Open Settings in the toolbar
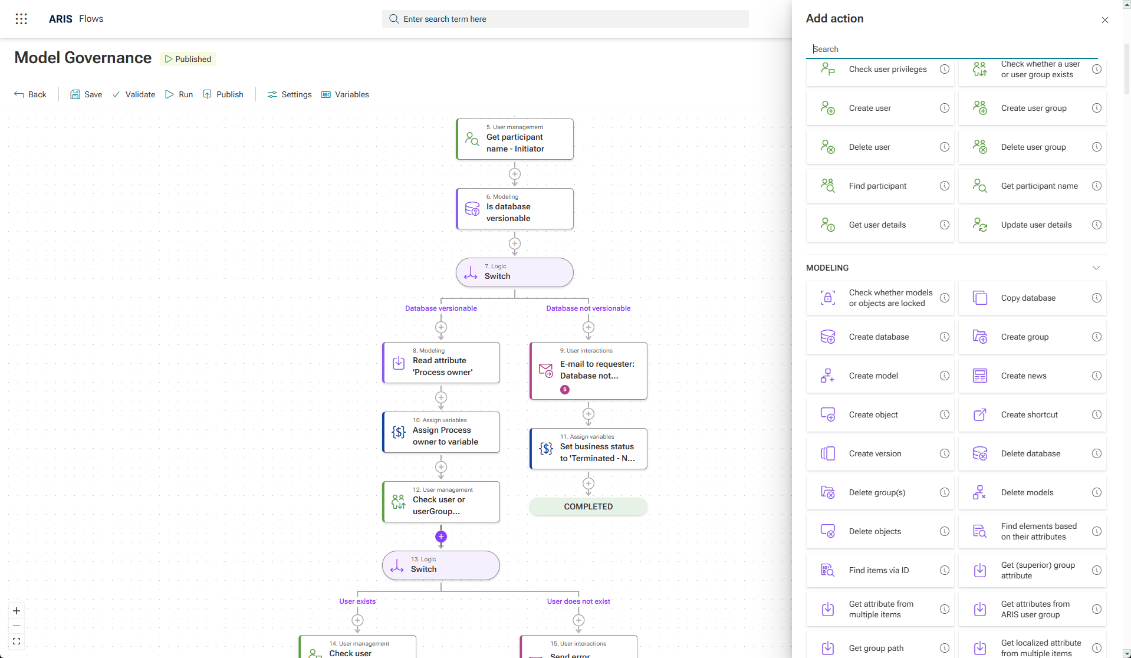 290,94
